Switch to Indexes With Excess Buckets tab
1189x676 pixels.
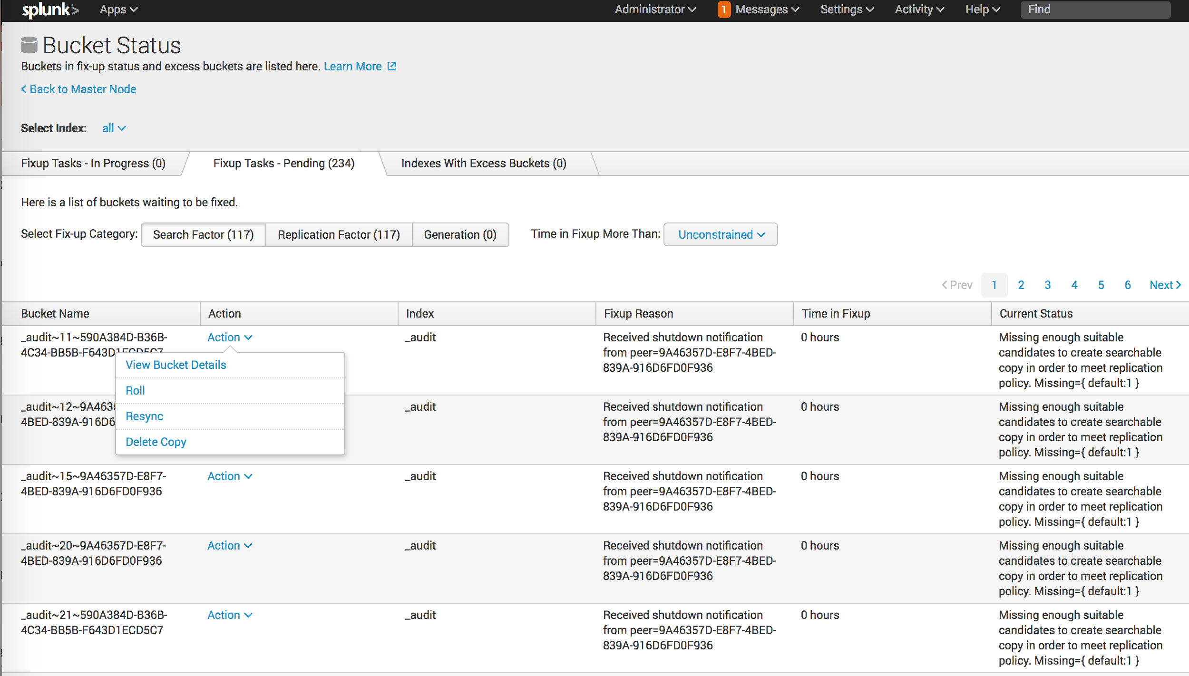click(484, 163)
